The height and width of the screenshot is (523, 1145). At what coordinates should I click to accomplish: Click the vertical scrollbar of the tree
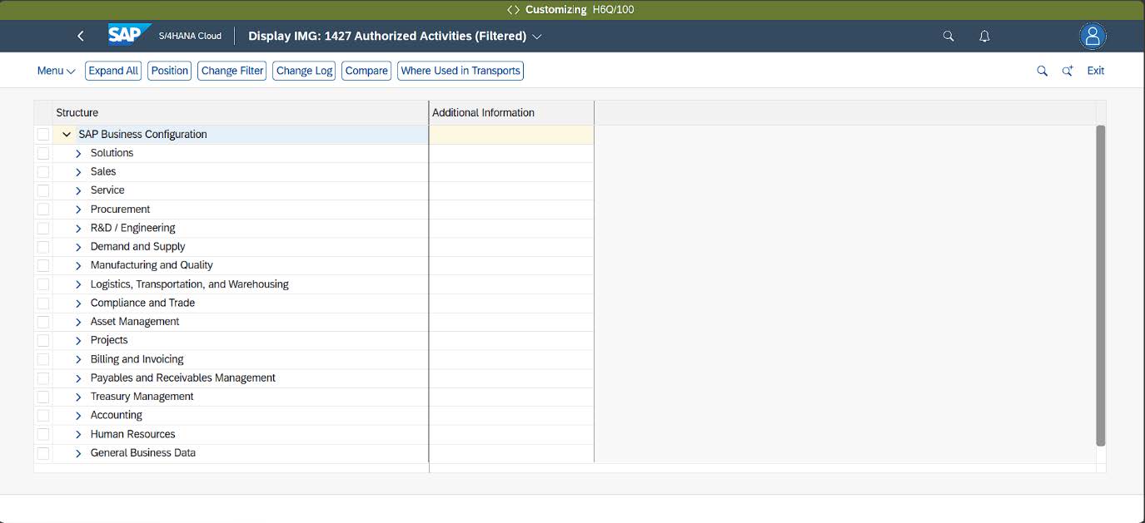[1101, 285]
